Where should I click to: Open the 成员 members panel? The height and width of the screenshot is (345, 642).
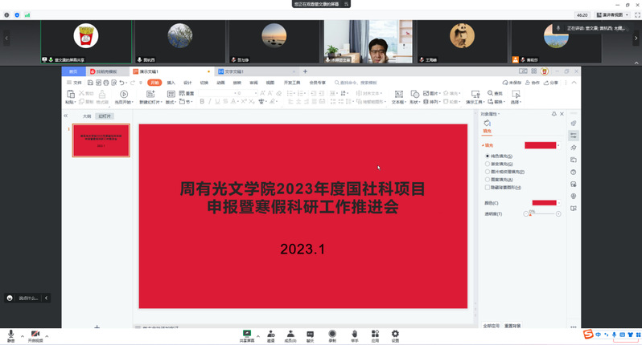point(290,334)
